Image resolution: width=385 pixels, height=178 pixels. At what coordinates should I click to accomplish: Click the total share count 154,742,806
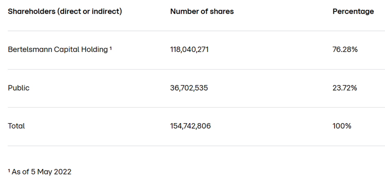pos(191,126)
